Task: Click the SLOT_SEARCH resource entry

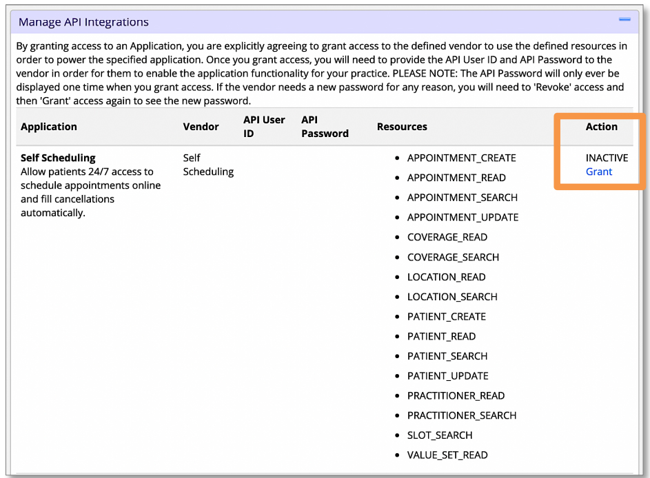Action: pos(440,435)
